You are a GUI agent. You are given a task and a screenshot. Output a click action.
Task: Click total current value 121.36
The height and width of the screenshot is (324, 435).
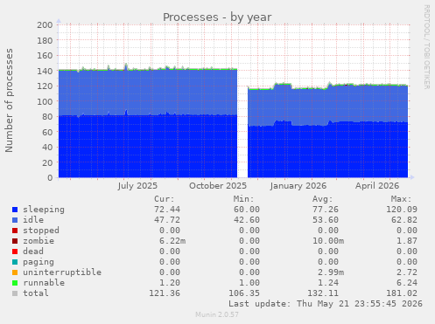tap(165, 293)
